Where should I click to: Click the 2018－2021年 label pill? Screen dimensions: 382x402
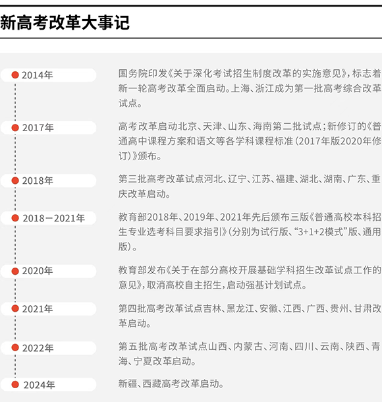[x=49, y=218]
